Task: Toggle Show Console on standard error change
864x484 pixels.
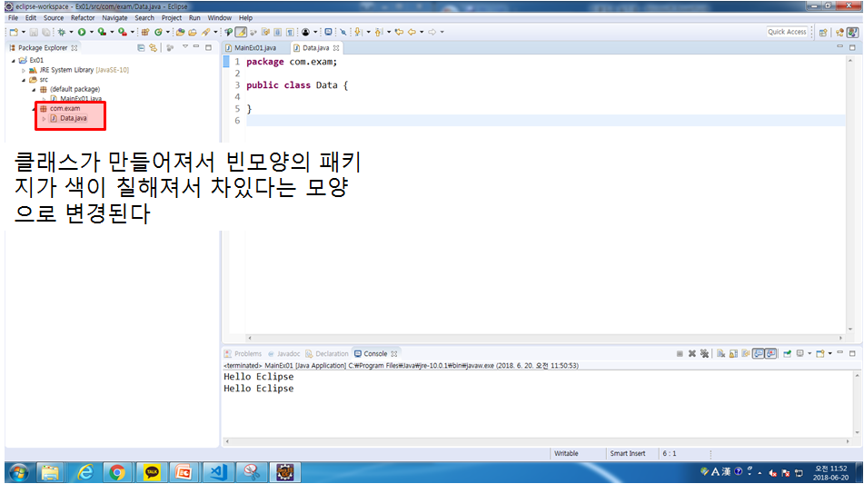Action: tap(770, 353)
